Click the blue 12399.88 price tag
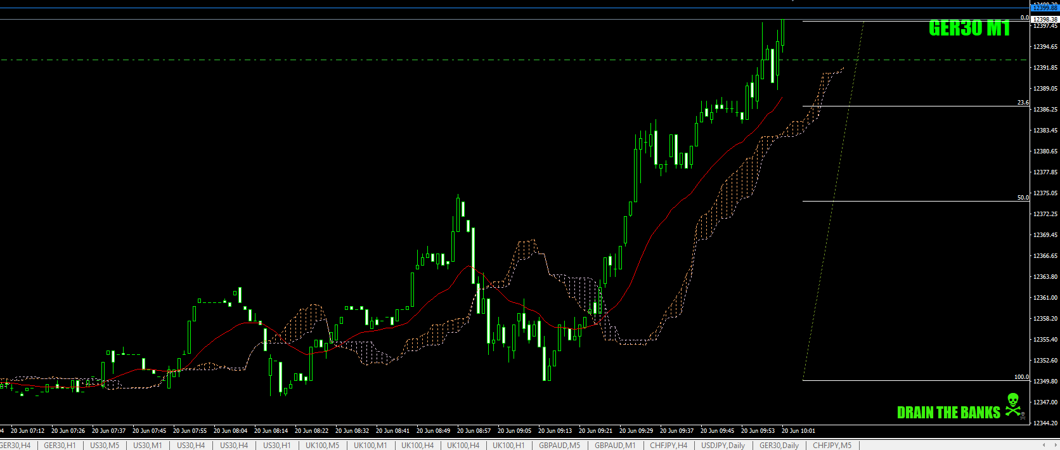Screen dimensions: 1060x450 pos(1045,8)
